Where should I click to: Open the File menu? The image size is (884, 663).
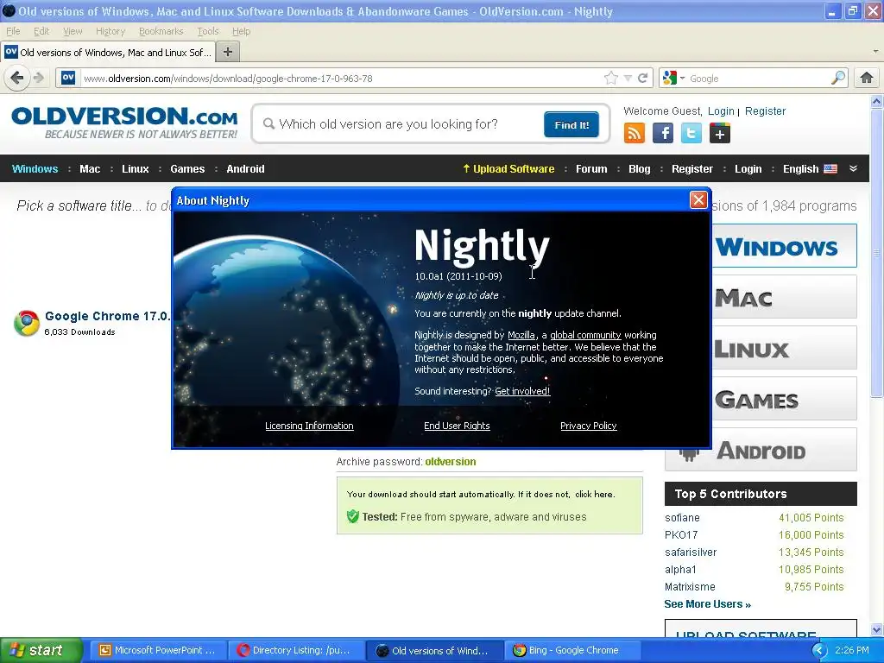(13, 31)
